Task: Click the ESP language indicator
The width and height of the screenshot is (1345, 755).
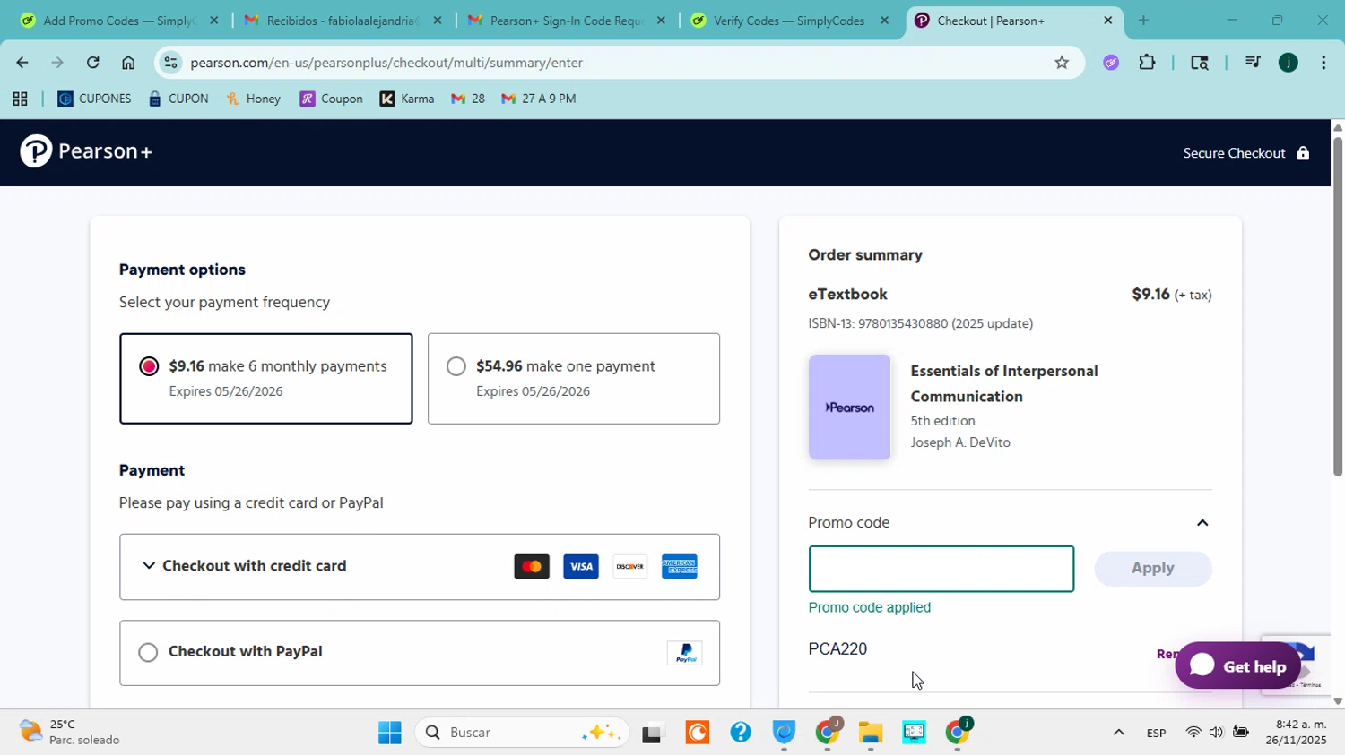Action: [x=1156, y=733]
